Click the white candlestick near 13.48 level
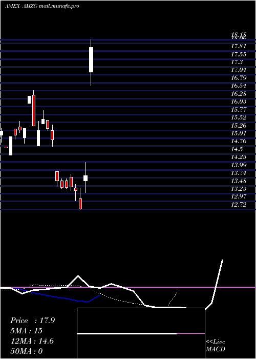Viewport: 256px width, 359px height. [x=86, y=178]
